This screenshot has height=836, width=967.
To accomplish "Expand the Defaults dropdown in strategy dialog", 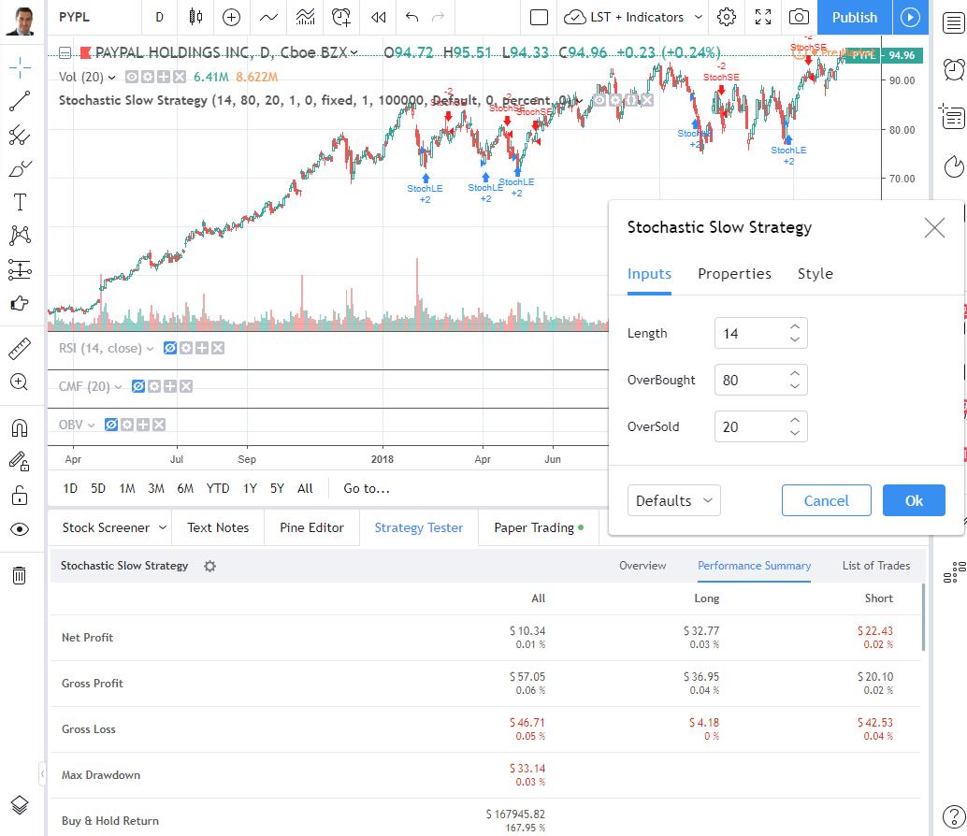I will click(673, 500).
